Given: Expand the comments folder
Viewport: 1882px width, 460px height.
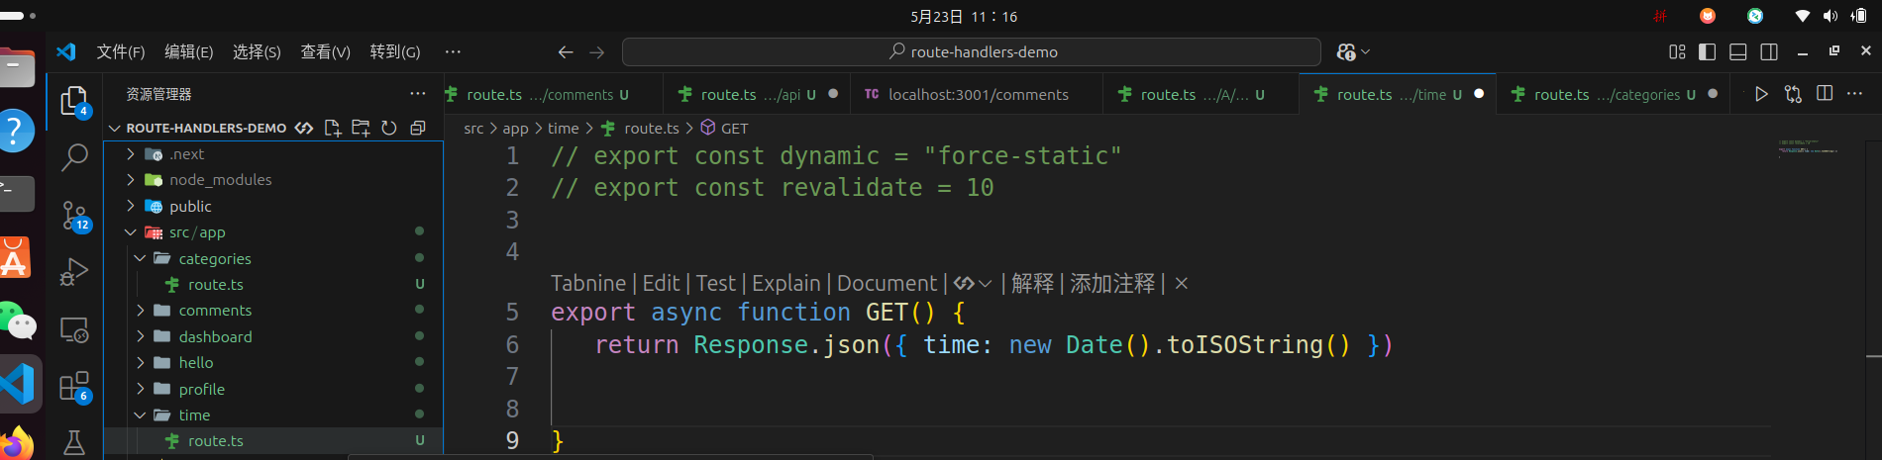Looking at the screenshot, I should pyautogui.click(x=215, y=311).
